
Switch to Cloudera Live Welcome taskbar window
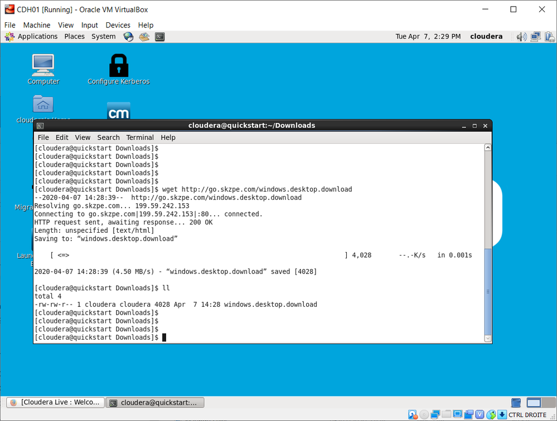click(x=56, y=403)
